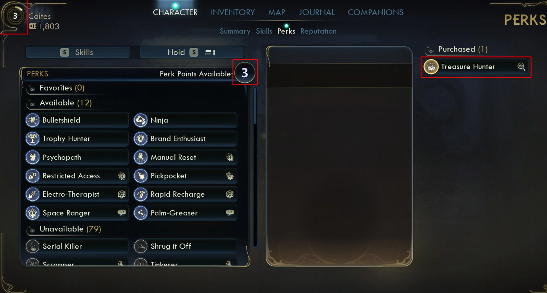The image size is (547, 293).
Task: Collapse the Purchased perks list
Action: tap(431, 50)
